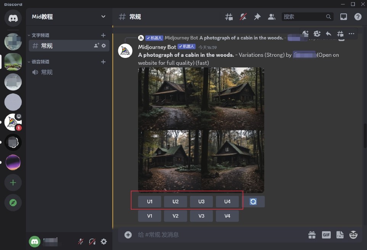Image resolution: width=367 pixels, height=250 pixels.
Task: Open the GIF picker
Action: (326, 235)
